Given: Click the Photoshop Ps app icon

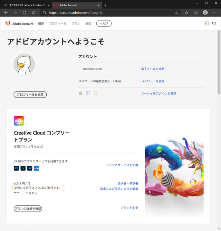Looking at the screenshot, I should pyautogui.click(x=16, y=168).
